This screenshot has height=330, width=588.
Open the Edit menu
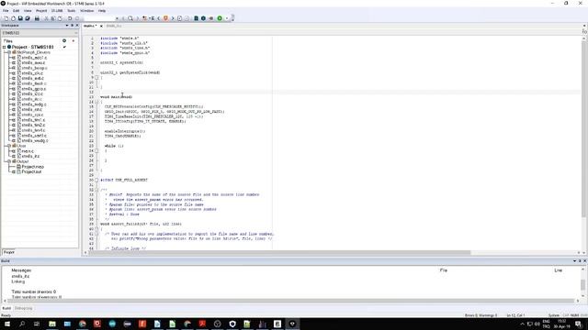[17, 11]
